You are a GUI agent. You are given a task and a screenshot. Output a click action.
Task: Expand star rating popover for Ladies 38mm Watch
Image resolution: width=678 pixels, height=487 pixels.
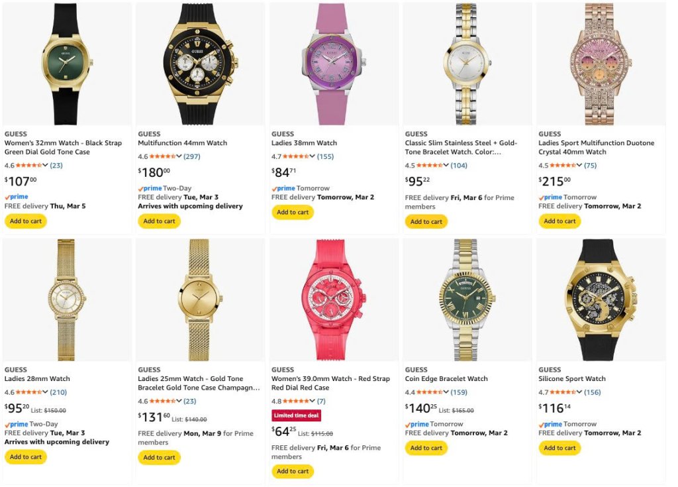click(313, 156)
